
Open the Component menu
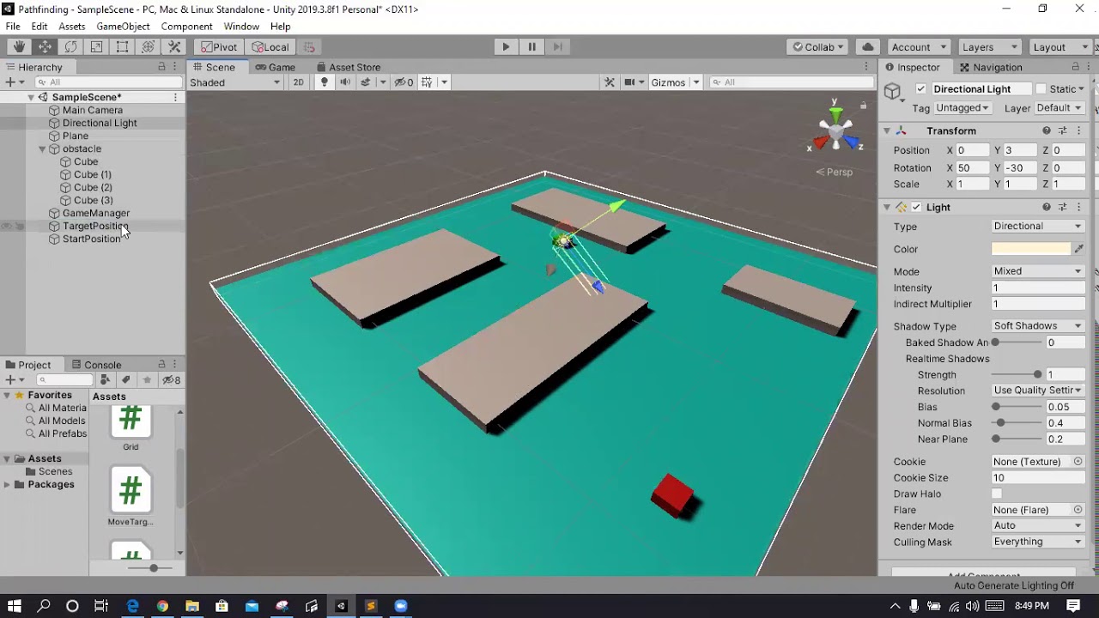pos(186,27)
